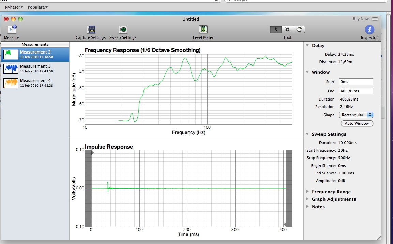Expand the Frequency Range section
Viewport: 393px width, 244px height.
[307, 192]
